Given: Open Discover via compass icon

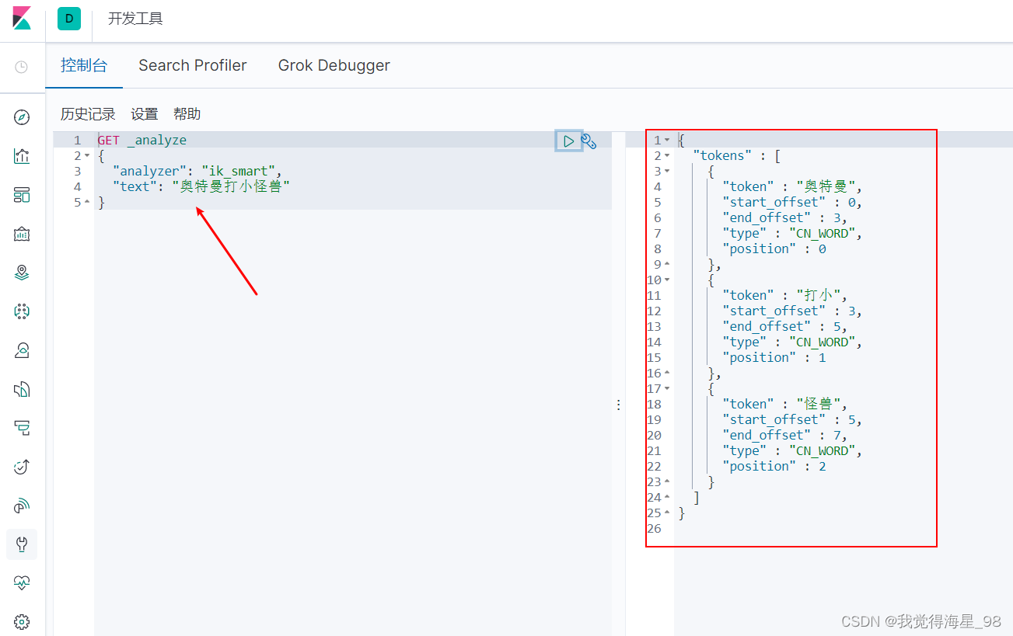Looking at the screenshot, I should [22, 117].
